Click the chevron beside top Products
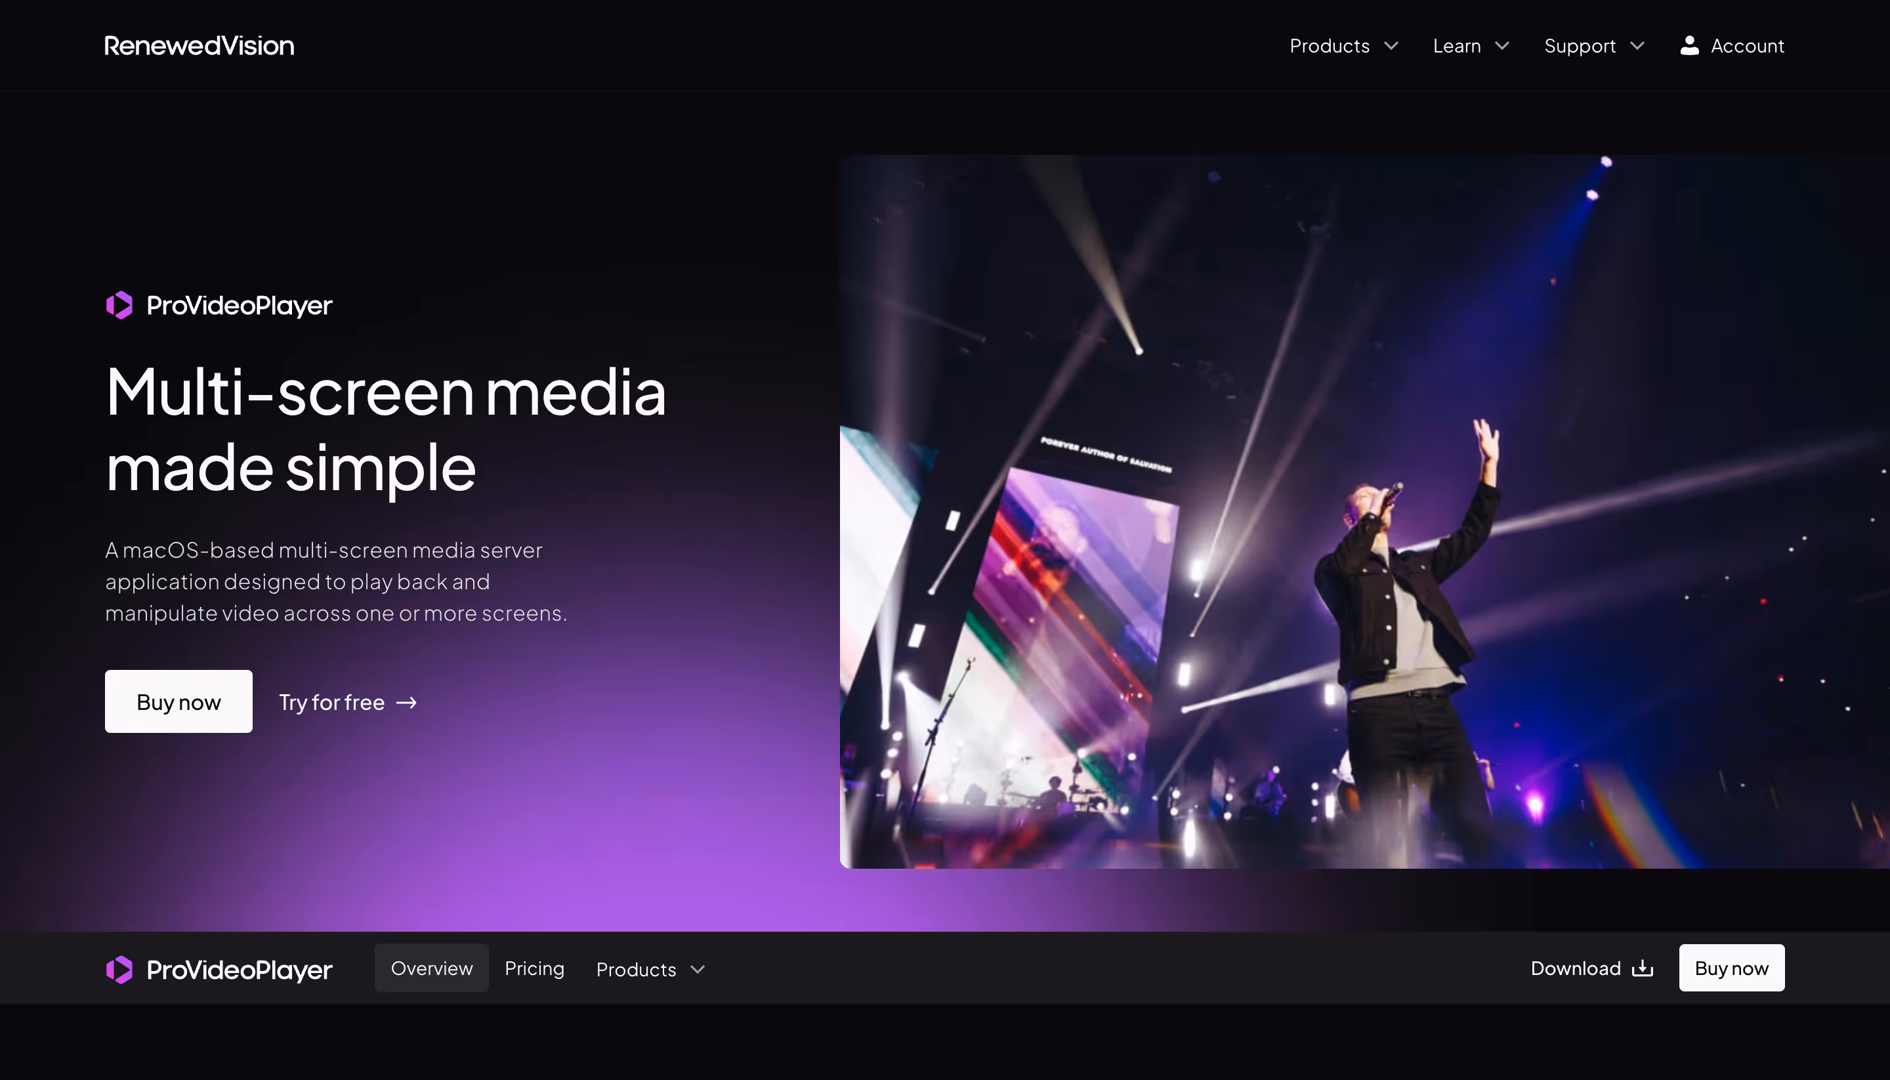This screenshot has height=1080, width=1890. (1391, 46)
